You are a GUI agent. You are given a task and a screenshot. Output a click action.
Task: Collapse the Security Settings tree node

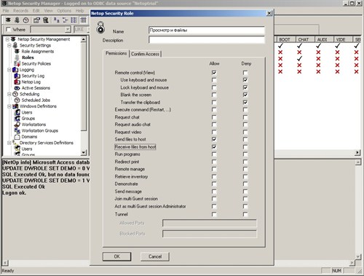pos(9,45)
